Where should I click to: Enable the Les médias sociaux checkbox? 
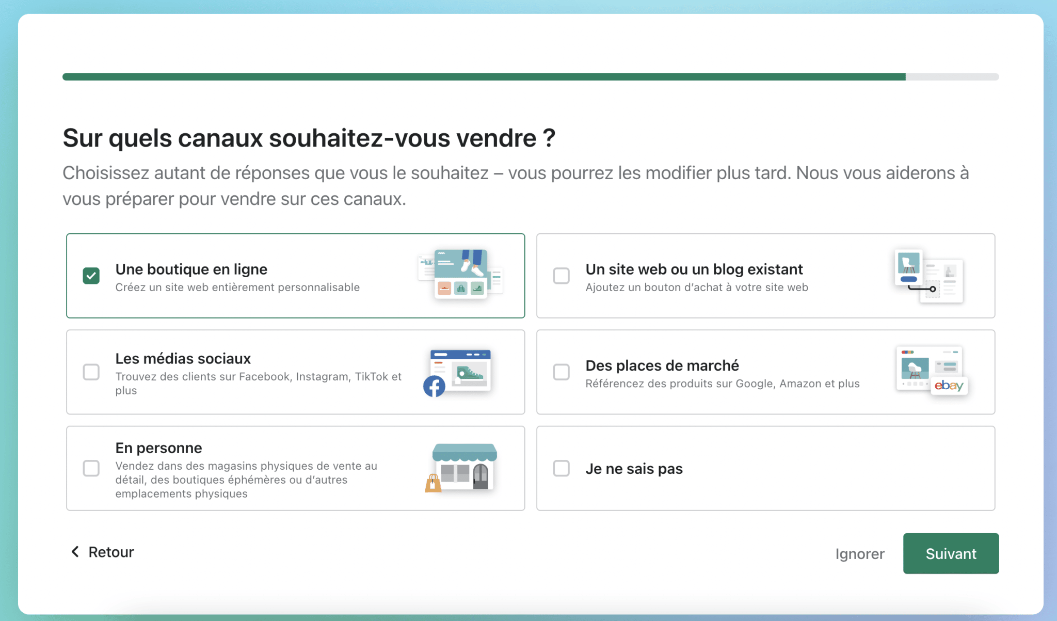tap(91, 372)
